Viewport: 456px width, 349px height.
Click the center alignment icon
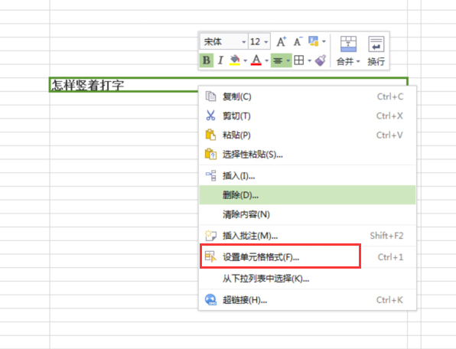coord(278,60)
